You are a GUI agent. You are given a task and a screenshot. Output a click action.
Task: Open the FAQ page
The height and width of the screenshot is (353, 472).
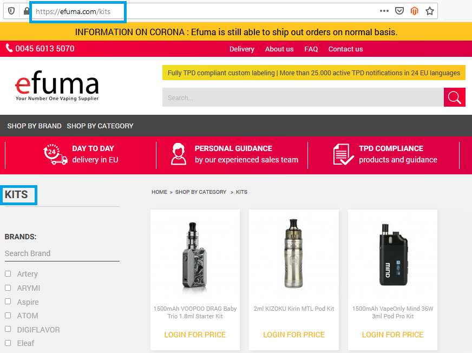click(x=311, y=49)
